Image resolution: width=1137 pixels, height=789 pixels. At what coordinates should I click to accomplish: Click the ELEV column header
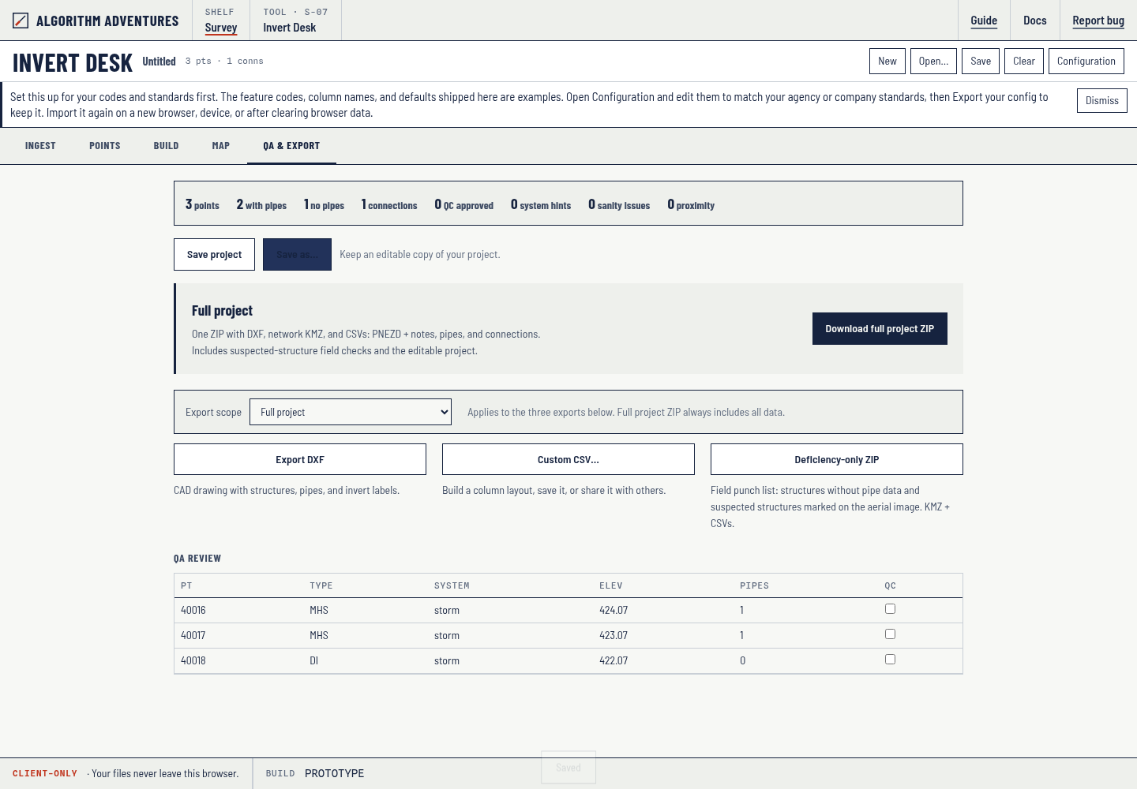coord(611,585)
